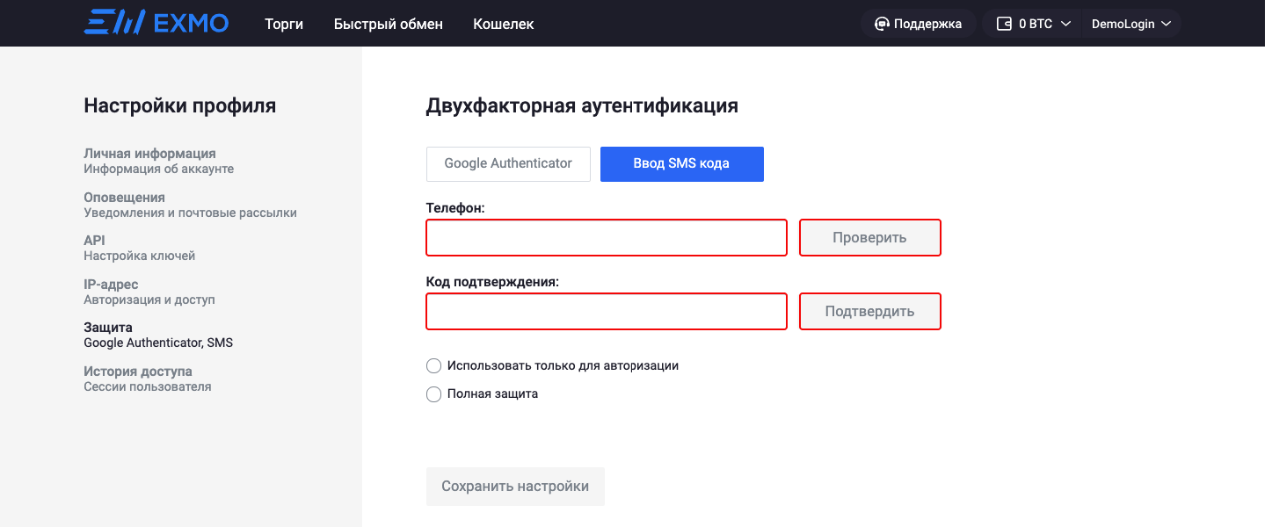
Task: Click Сохранить настройки
Action: 515,487
